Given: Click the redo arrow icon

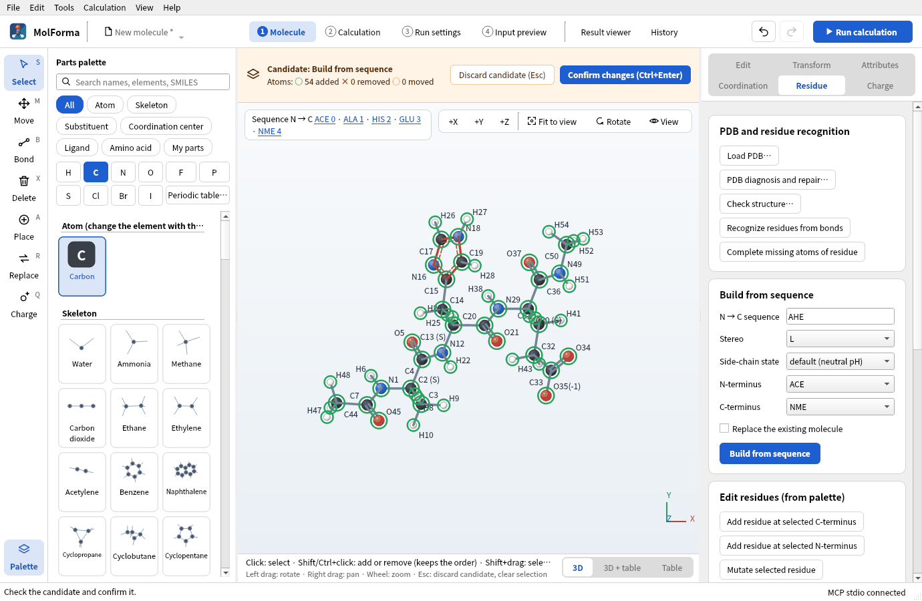Looking at the screenshot, I should pyautogui.click(x=792, y=31).
